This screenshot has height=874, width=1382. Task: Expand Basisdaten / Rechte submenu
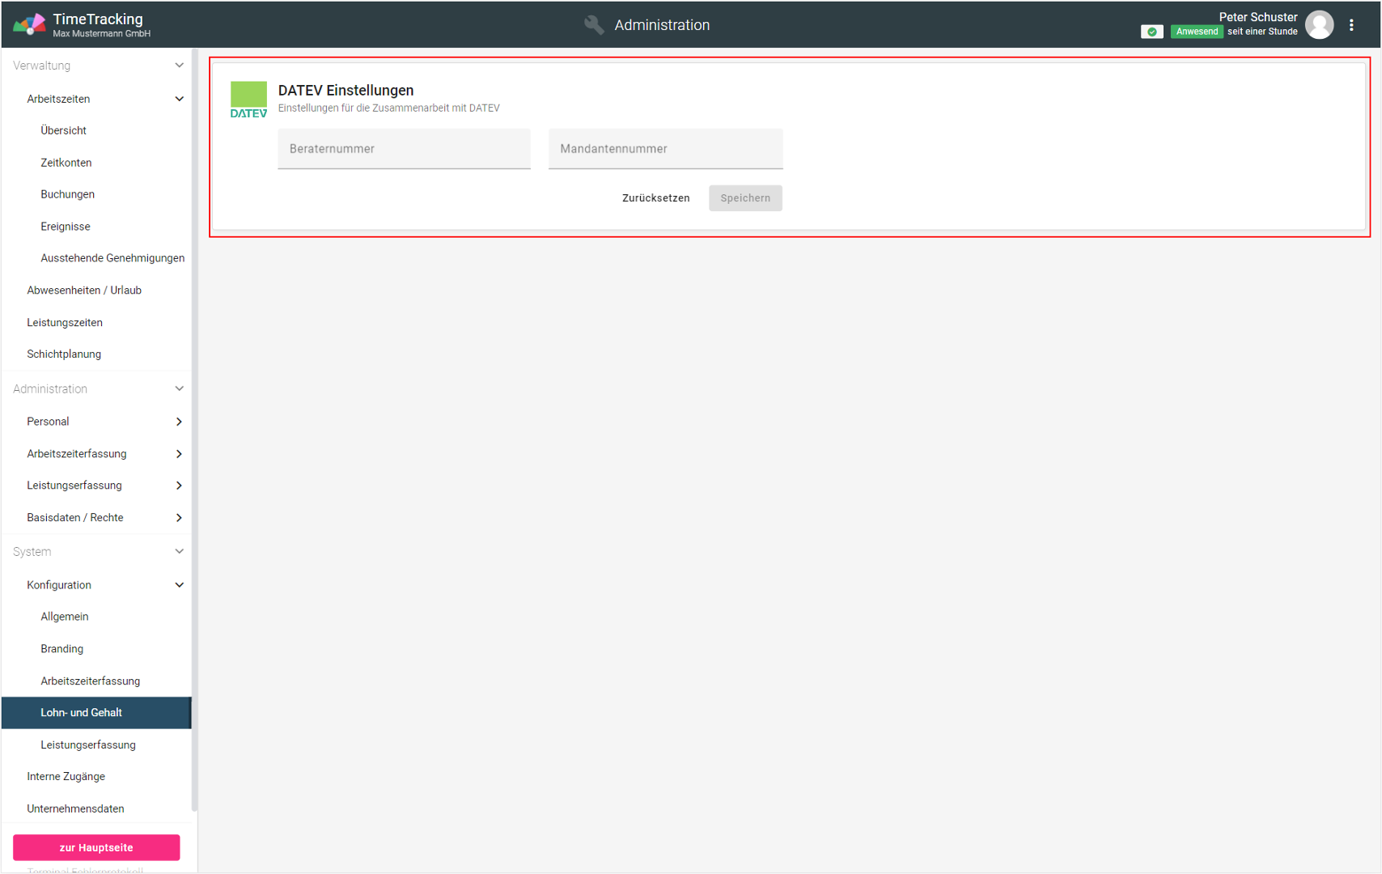click(x=179, y=518)
